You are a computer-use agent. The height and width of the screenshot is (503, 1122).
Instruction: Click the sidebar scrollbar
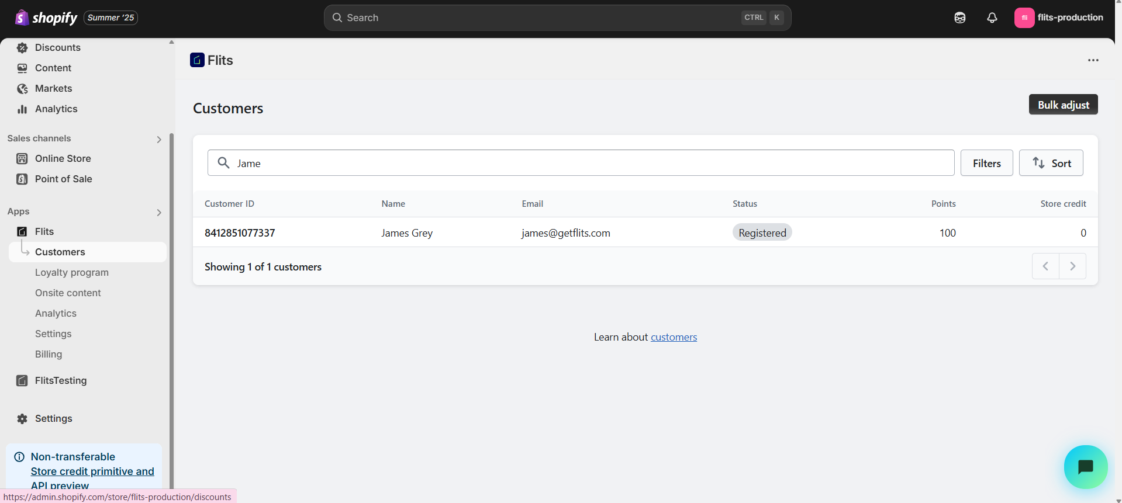click(171, 310)
